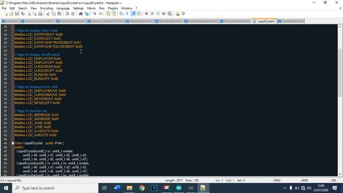Click "INS" insert mode in status bar

333,180
